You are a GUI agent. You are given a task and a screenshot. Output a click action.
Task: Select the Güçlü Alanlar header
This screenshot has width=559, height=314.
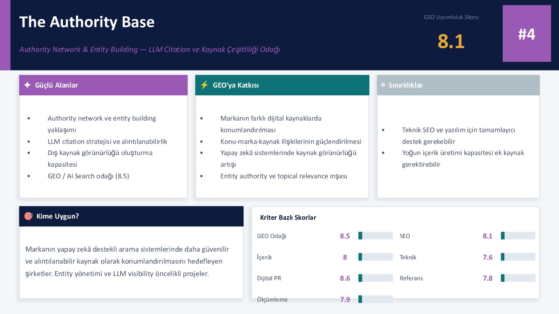[103, 85]
